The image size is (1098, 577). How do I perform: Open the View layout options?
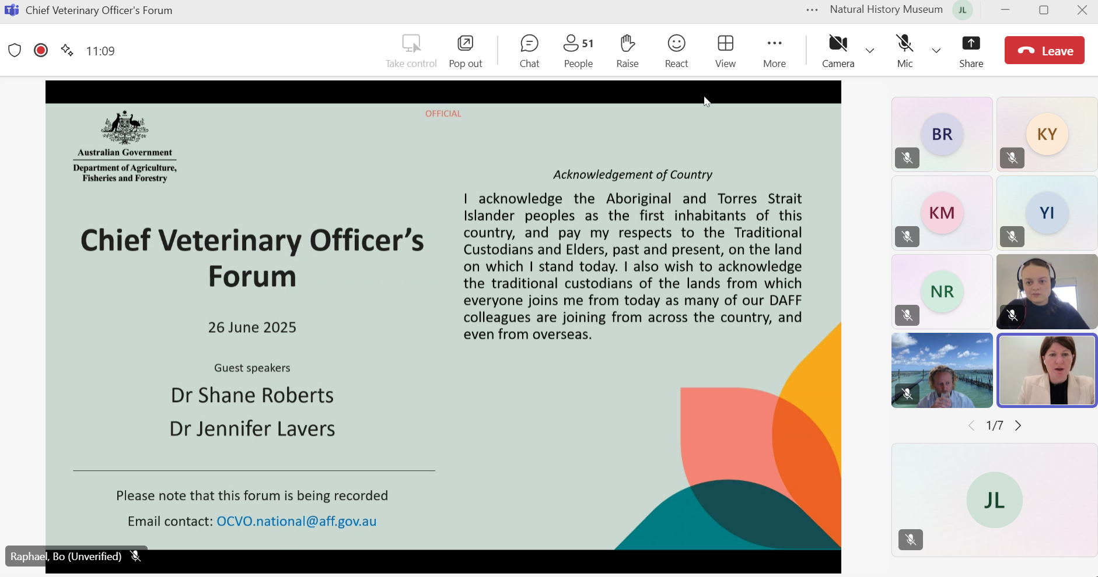725,51
